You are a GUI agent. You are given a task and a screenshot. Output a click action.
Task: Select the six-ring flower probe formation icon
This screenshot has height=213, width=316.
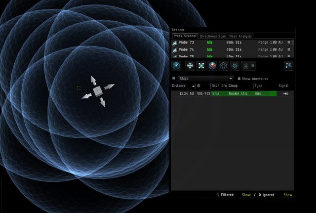tap(224, 66)
